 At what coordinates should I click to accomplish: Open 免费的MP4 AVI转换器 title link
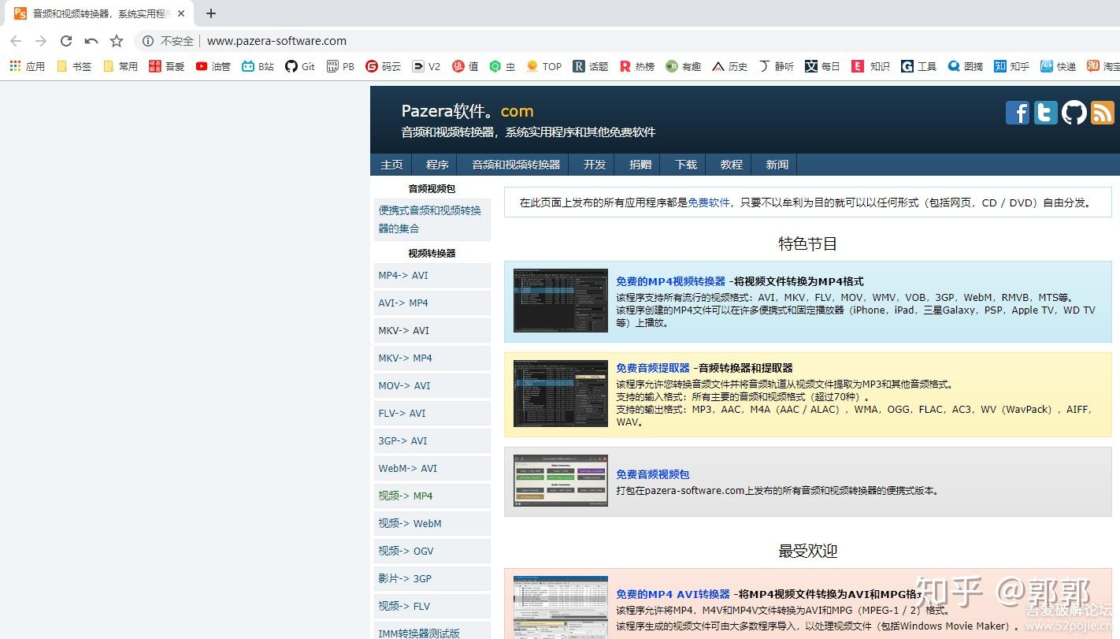tap(673, 594)
